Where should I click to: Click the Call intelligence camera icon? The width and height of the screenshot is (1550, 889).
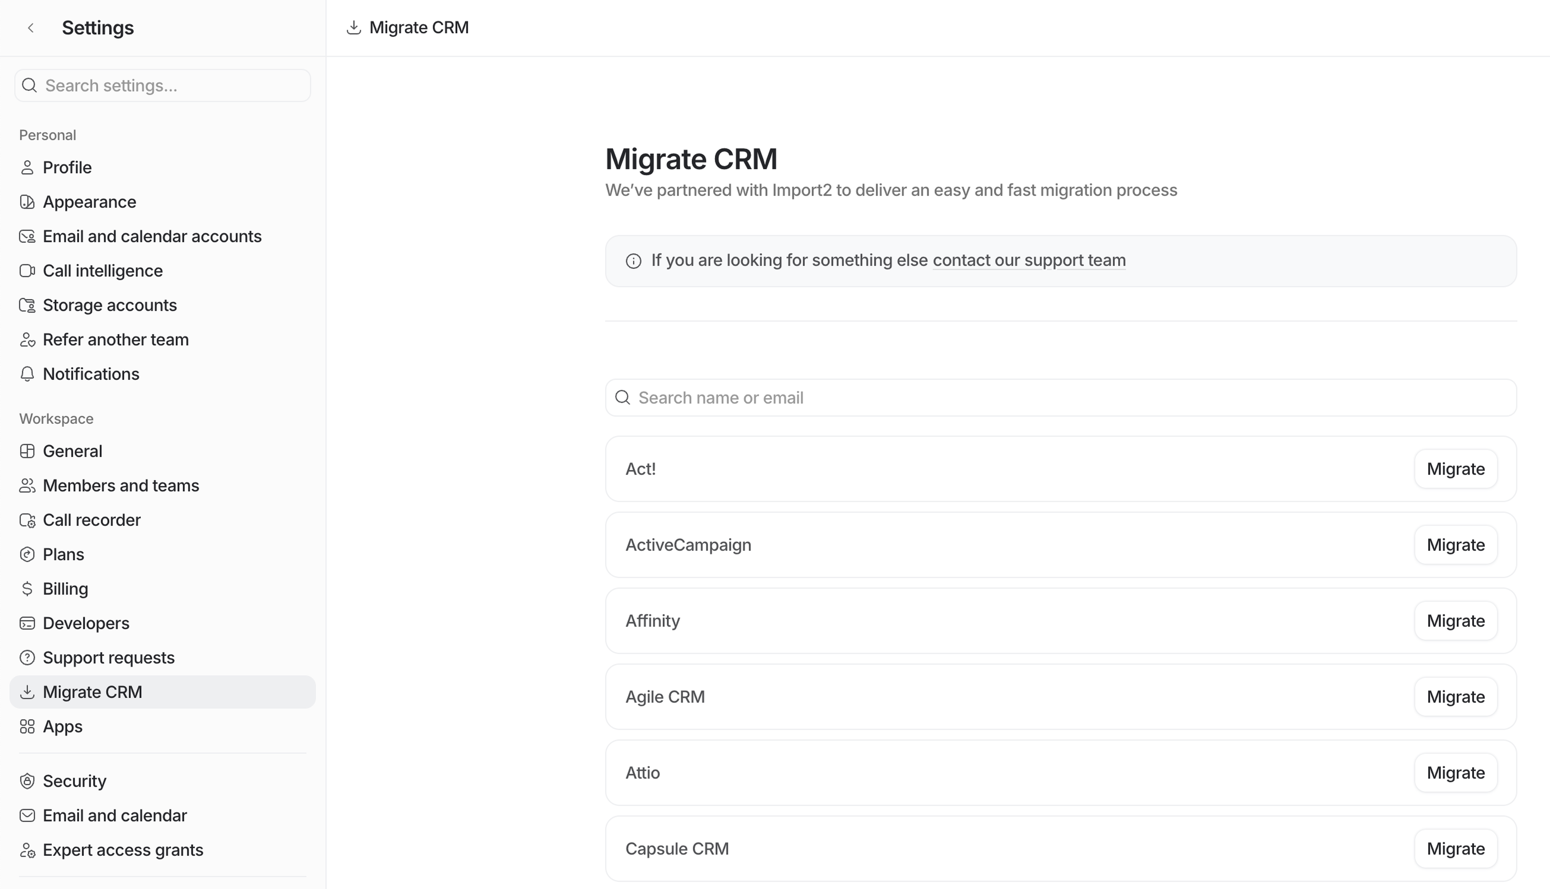(x=27, y=271)
